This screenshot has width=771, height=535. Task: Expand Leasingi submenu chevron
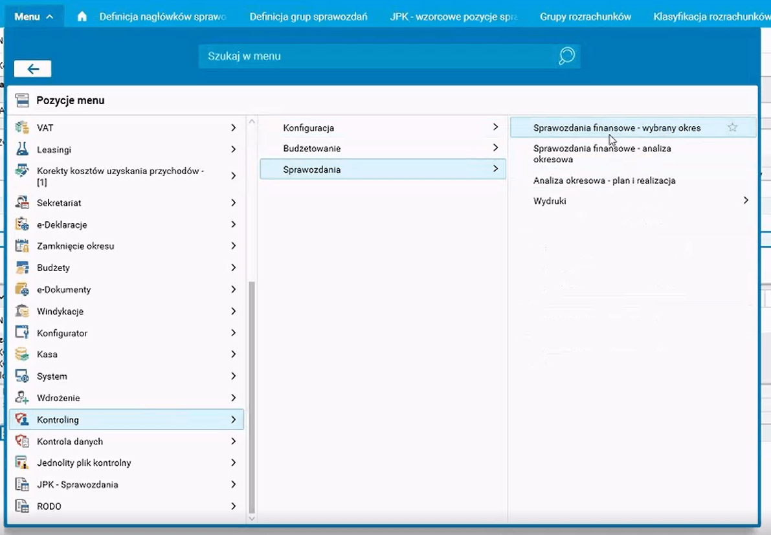[233, 149]
